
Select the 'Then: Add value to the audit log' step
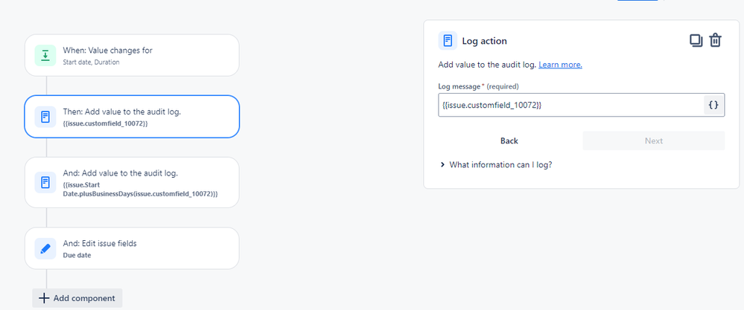132,117
